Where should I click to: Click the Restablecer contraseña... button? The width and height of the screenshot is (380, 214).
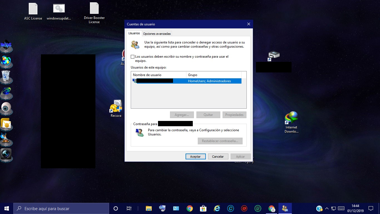[220, 141]
